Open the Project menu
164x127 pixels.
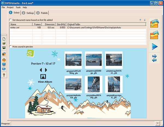pos(10,7)
